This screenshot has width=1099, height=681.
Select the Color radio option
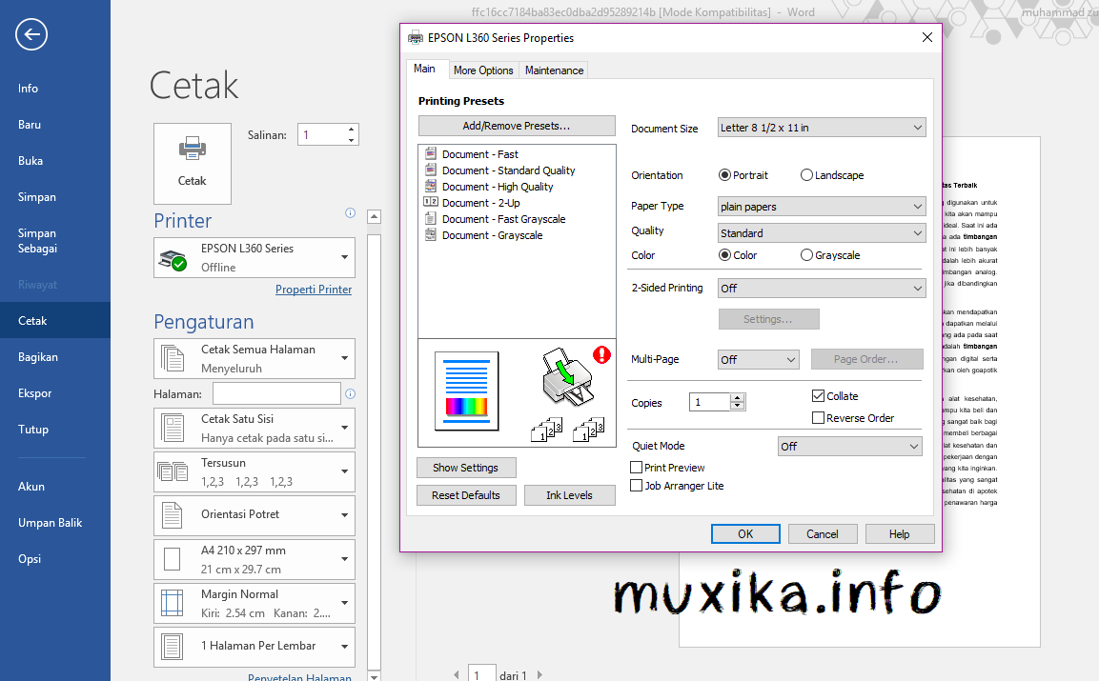click(x=724, y=255)
